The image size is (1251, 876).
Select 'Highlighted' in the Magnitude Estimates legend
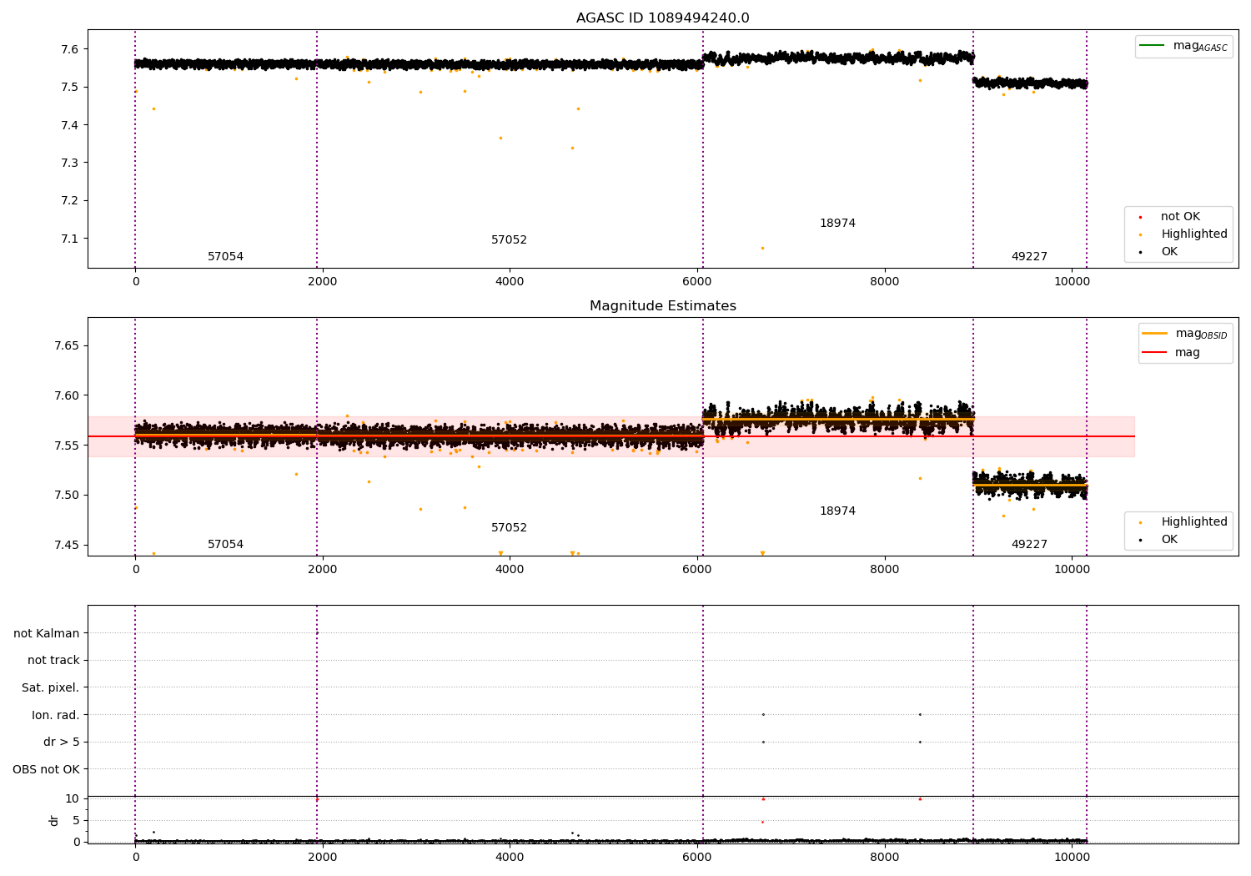[1193, 522]
